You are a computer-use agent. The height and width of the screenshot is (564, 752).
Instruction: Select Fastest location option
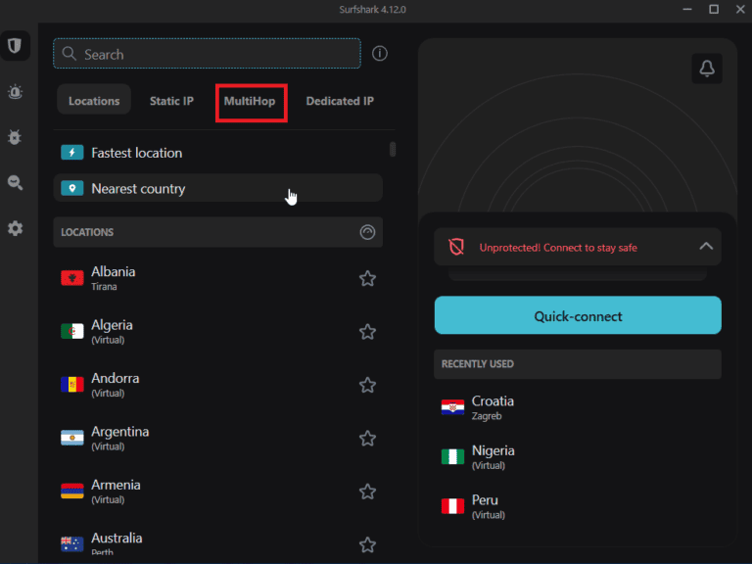coord(137,153)
